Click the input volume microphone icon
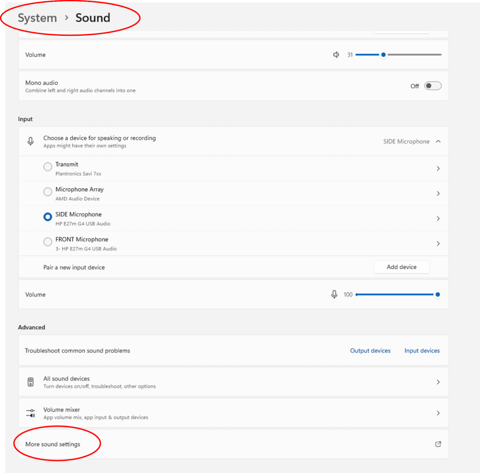 coord(334,294)
